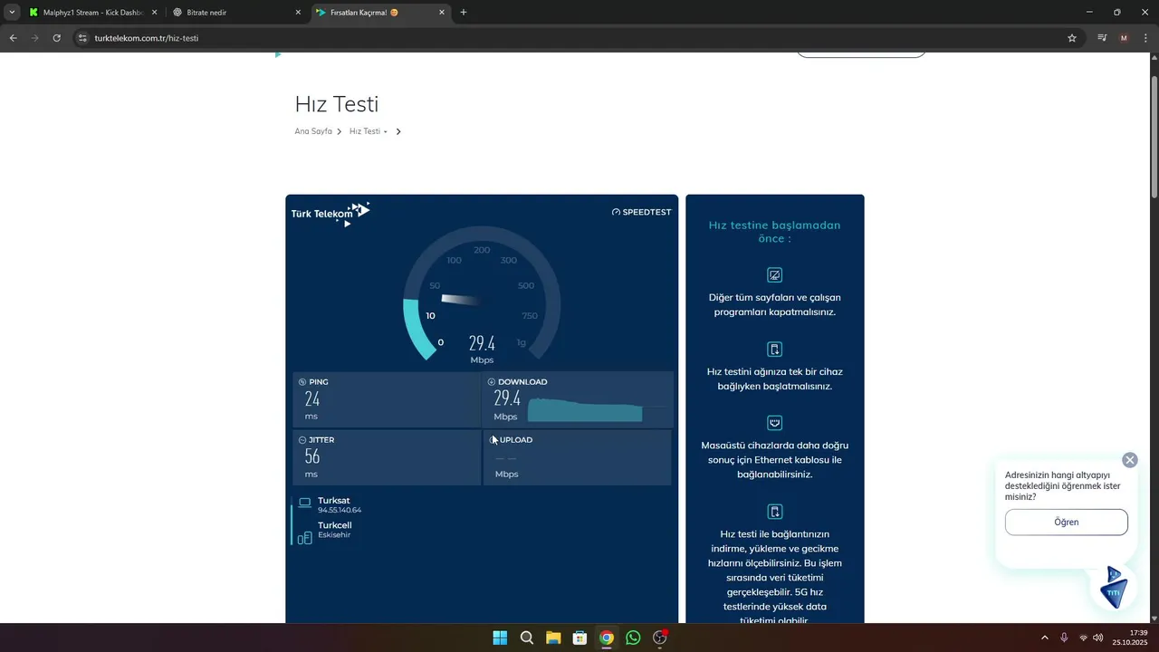Click the speedometer gauge dial
Viewport: 1159px width, 652px height.
click(x=482, y=292)
